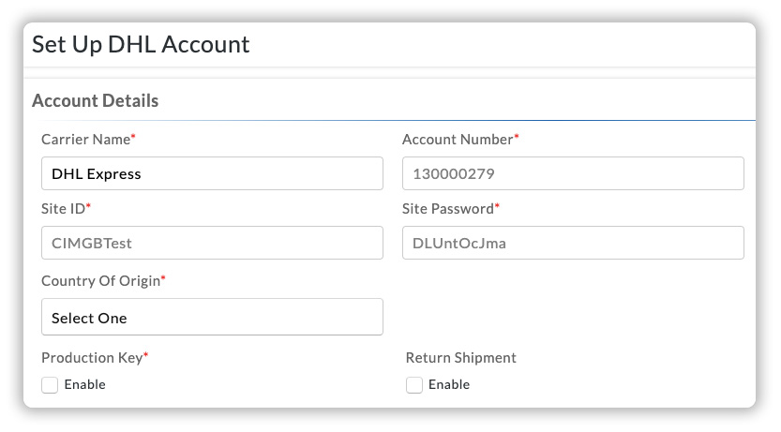Click the Country Of Origin label
This screenshot has height=432, width=781.
pos(103,281)
